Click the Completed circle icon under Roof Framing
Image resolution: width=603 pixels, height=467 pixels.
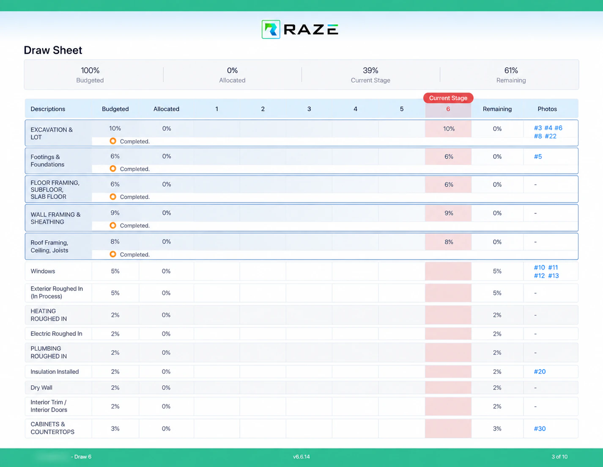tap(113, 254)
